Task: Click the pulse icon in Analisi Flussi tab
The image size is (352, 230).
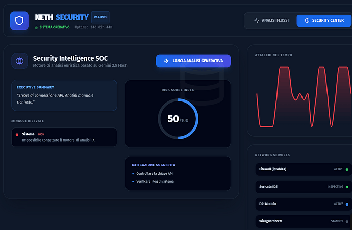Action: tap(257, 21)
